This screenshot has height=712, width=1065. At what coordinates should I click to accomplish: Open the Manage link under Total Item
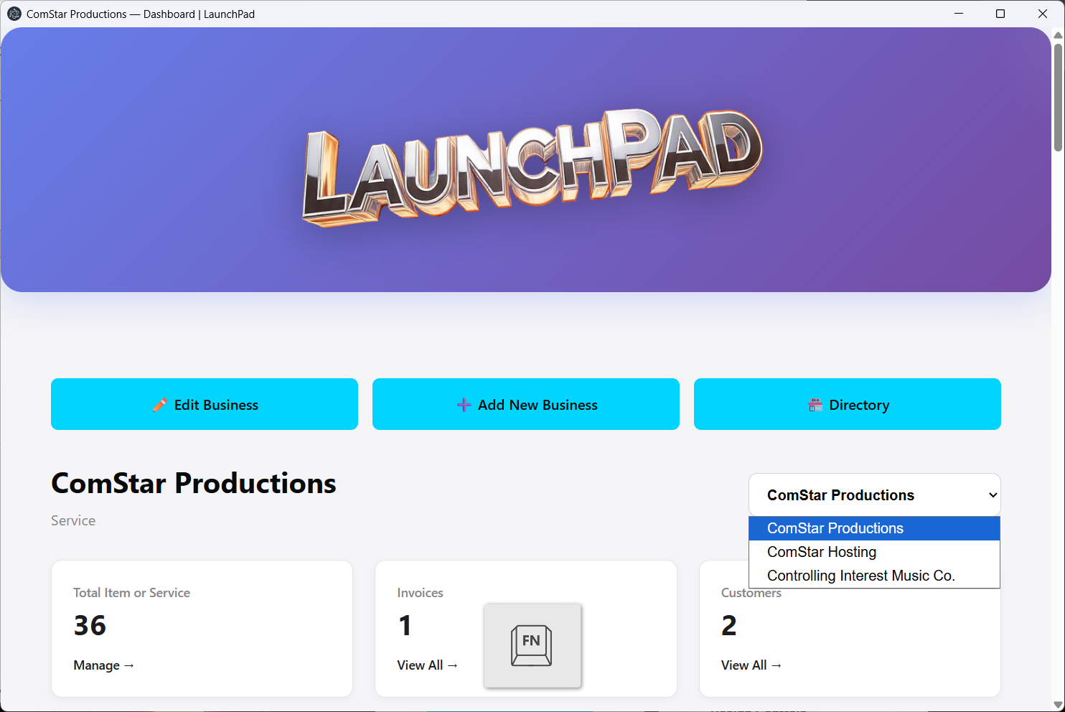point(103,665)
